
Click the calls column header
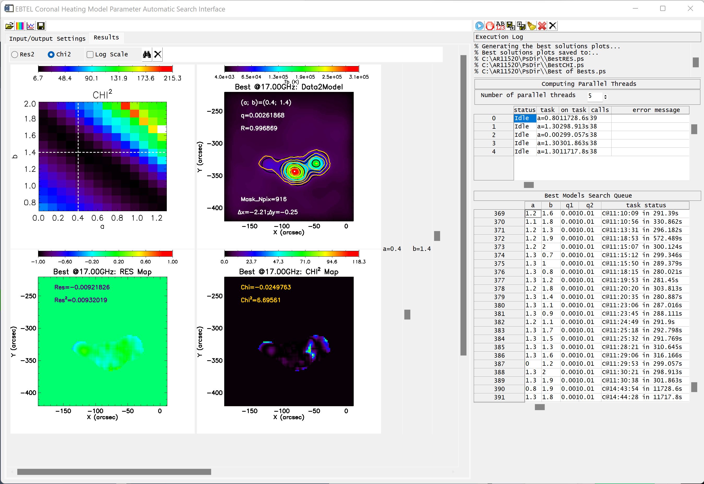[600, 110]
